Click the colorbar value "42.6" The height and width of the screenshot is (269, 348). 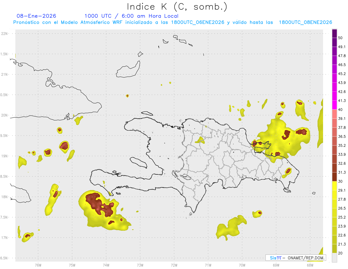342,92
